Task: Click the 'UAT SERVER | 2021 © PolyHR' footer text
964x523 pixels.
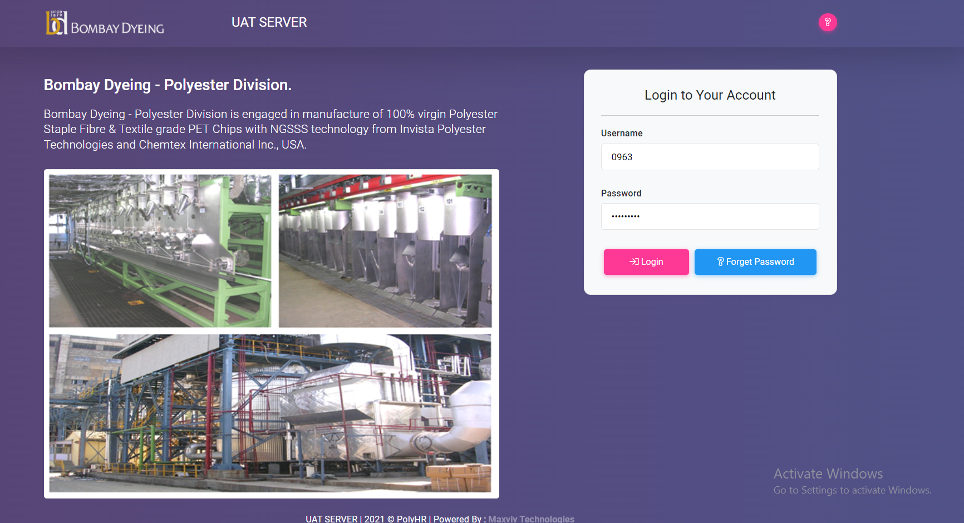Action: click(x=366, y=519)
